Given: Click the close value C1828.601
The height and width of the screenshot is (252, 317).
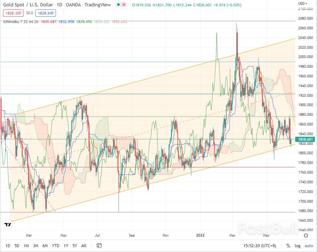Looking at the screenshot, I should [x=202, y=5].
